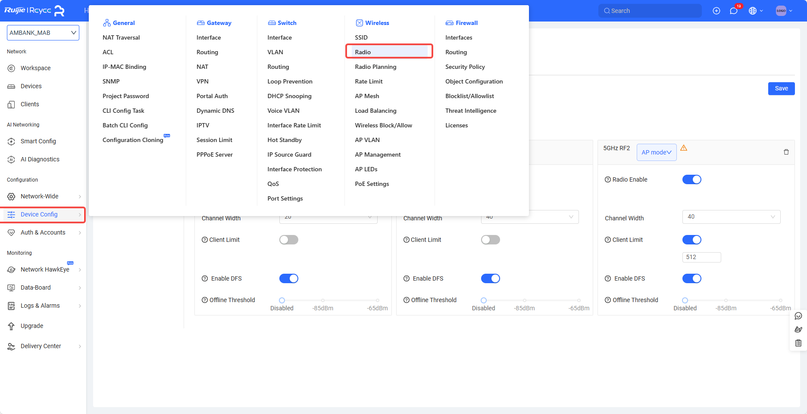Open PoE Settings under Wireless
Screen dimensions: 807x414
[372, 184]
